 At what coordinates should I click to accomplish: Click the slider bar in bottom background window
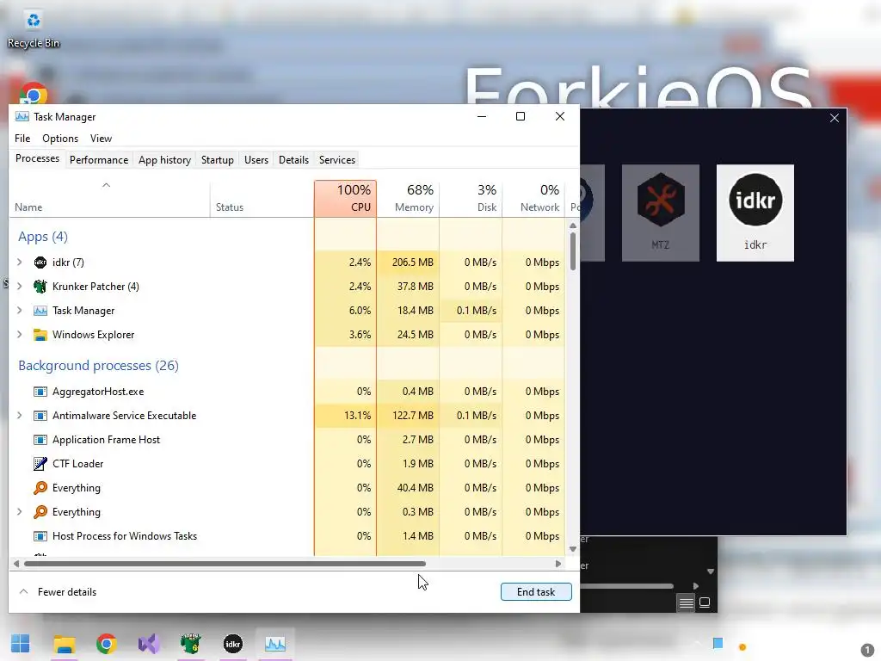(626, 586)
